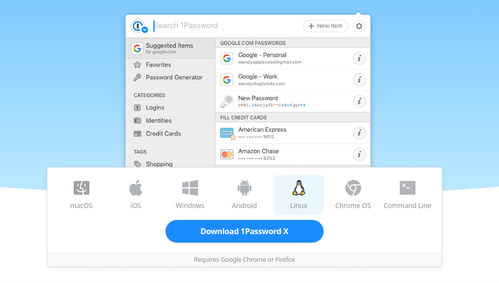Show details icon for Google - Work
Image resolution: width=499 pixels, height=283 pixels.
(x=359, y=80)
